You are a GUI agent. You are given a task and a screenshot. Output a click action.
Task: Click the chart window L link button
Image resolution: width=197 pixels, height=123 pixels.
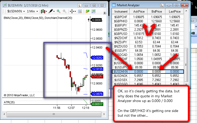click(80, 6)
